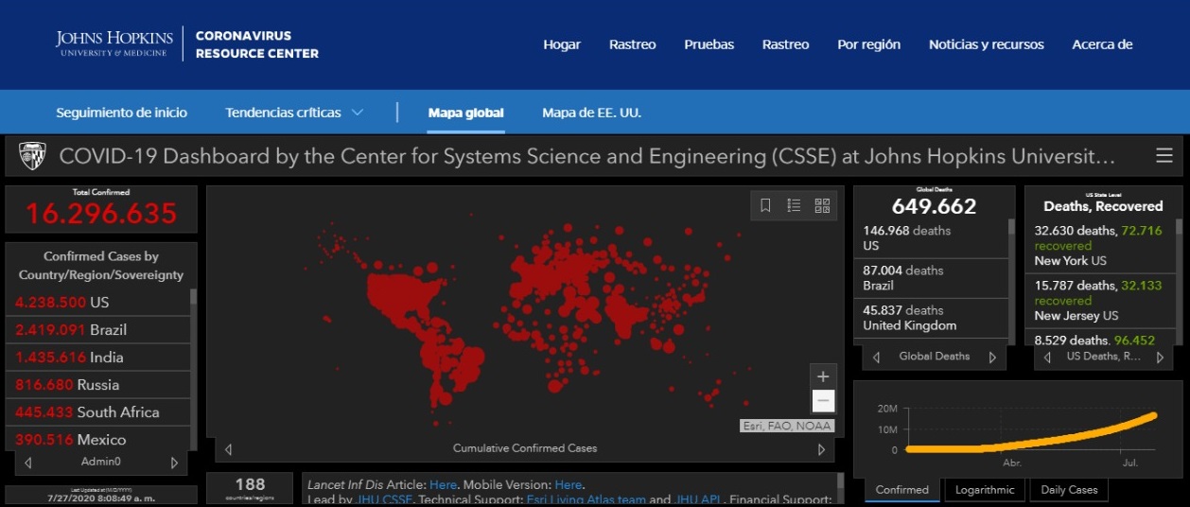1190x507 pixels.
Task: Show the map legend list icon
Action: point(795,205)
